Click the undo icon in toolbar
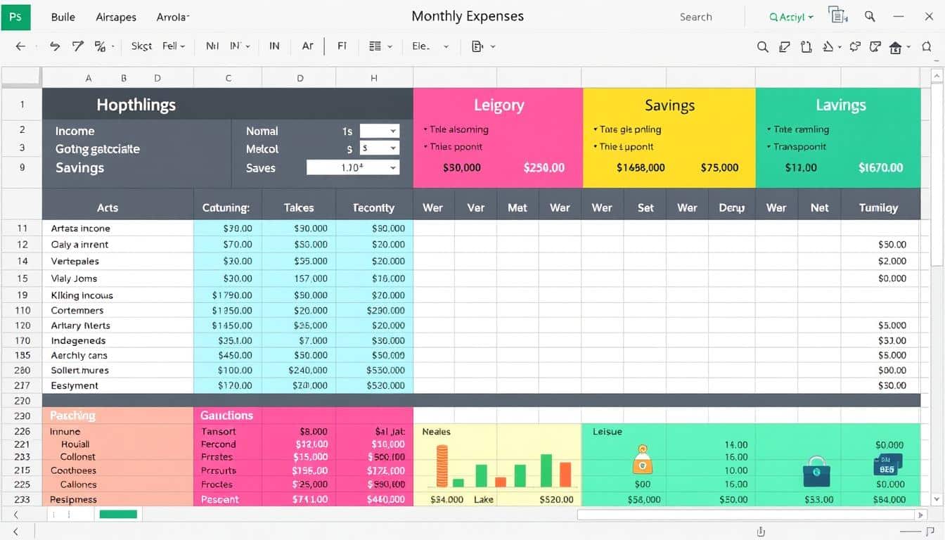Image resolution: width=945 pixels, height=540 pixels. [55, 46]
